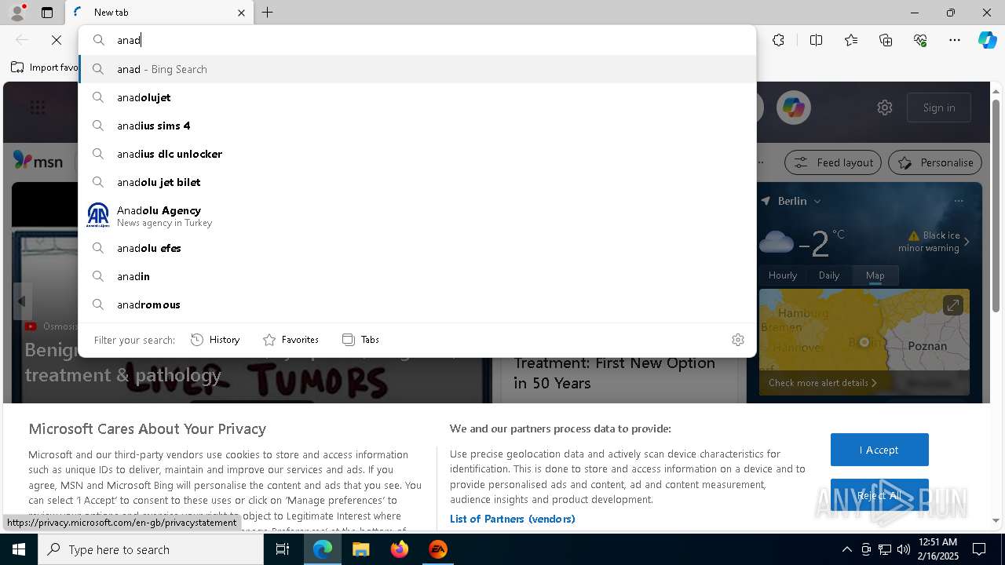Go to previous news carousel slide
1005x565 pixels.
point(22,301)
